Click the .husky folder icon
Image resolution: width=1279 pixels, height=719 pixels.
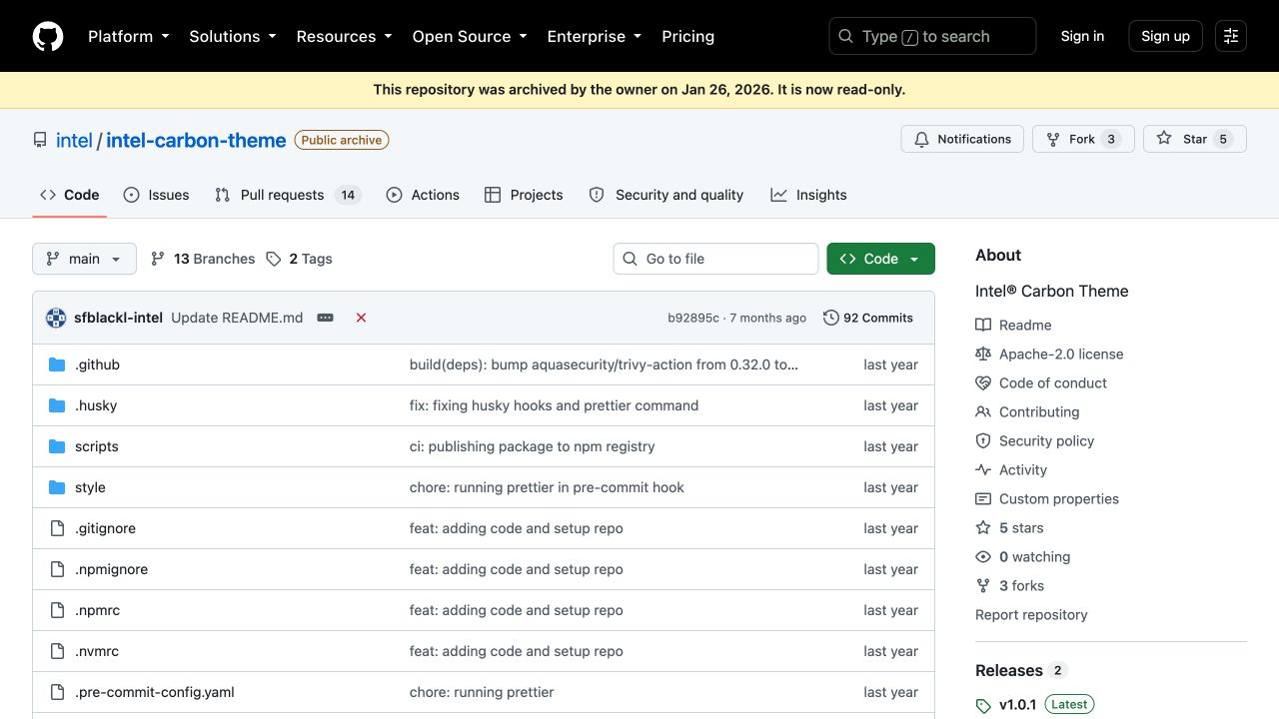point(57,405)
